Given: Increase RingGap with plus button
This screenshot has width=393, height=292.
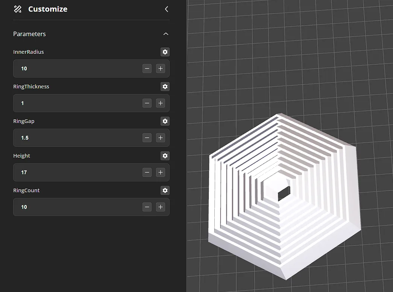Looking at the screenshot, I should pyautogui.click(x=161, y=138).
